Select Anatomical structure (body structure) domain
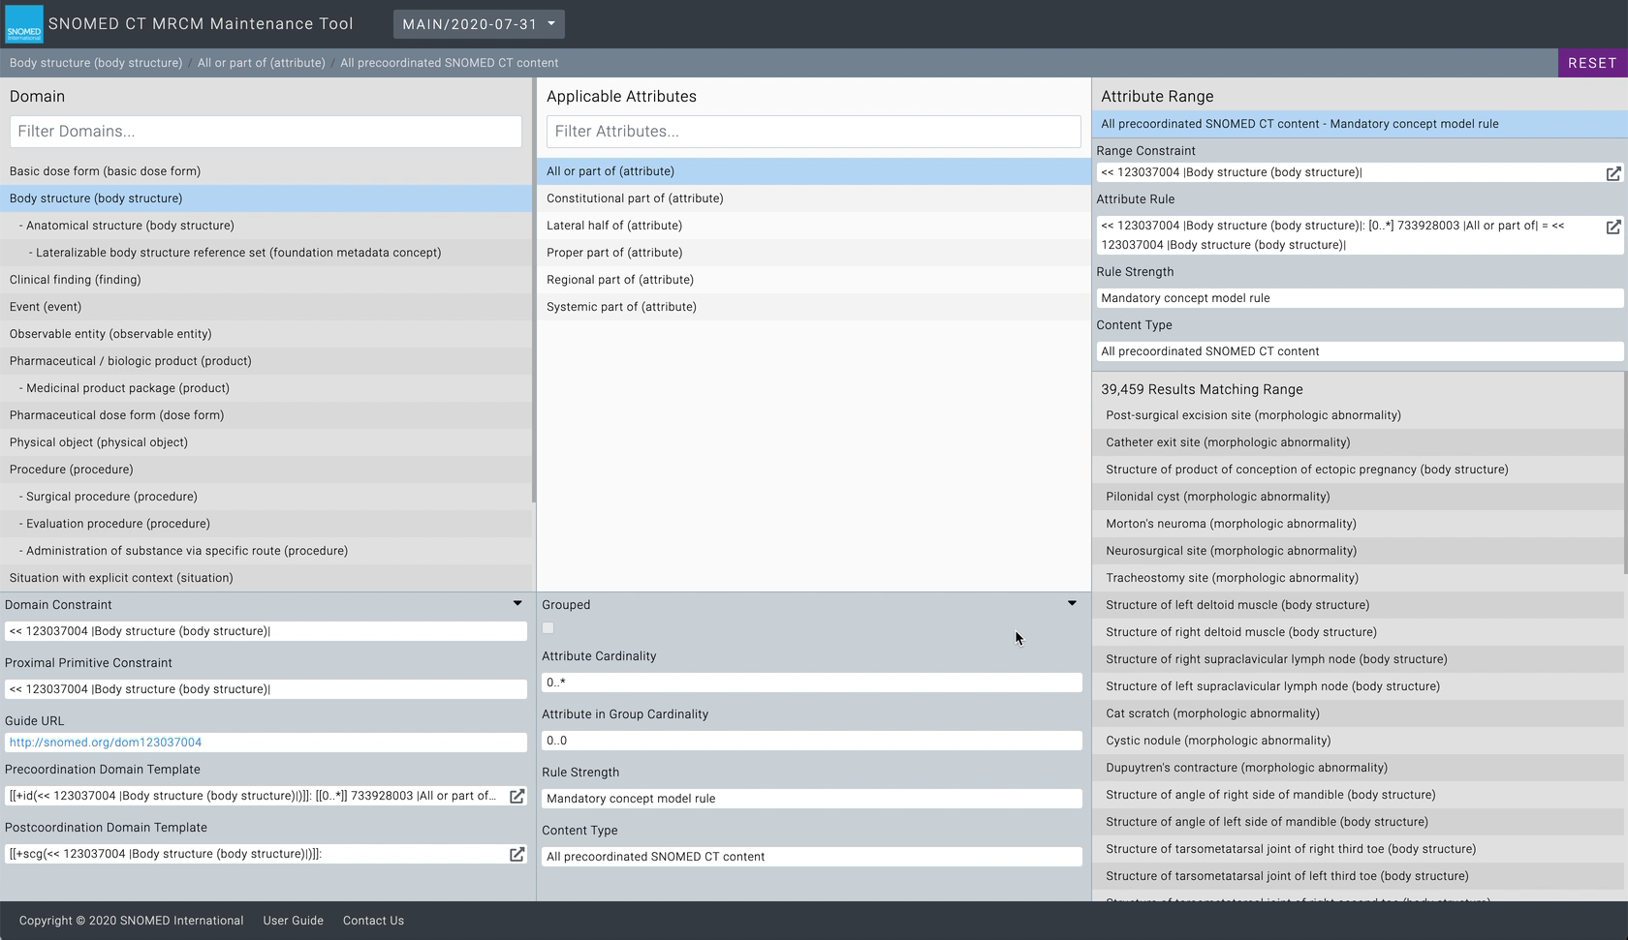The height and width of the screenshot is (940, 1628). tap(266, 226)
